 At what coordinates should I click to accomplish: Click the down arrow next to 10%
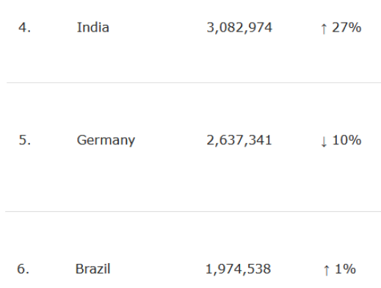click(324, 141)
